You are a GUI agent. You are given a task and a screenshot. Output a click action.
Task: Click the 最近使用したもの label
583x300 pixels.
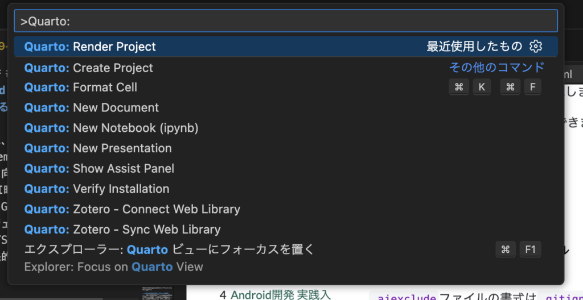(x=474, y=47)
